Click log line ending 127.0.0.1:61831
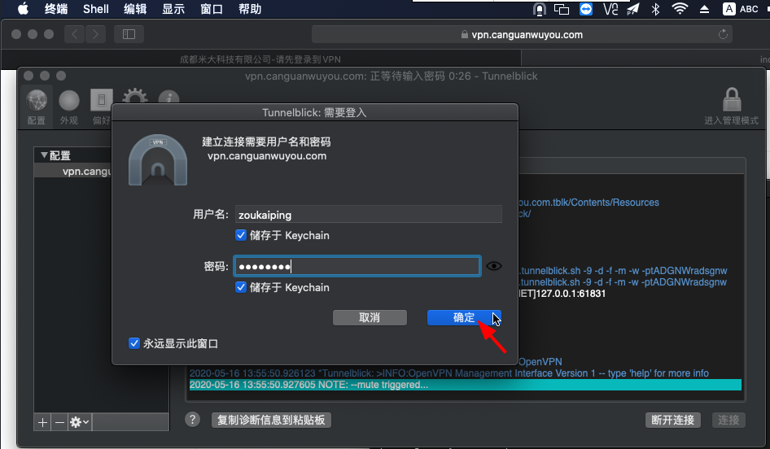The image size is (770, 449). click(562, 294)
